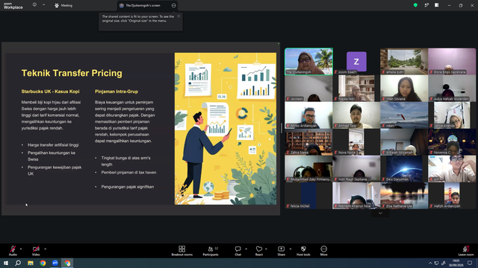Select Intan Silviana's video tile
The width and height of the screenshot is (478, 268).
[x=404, y=88]
